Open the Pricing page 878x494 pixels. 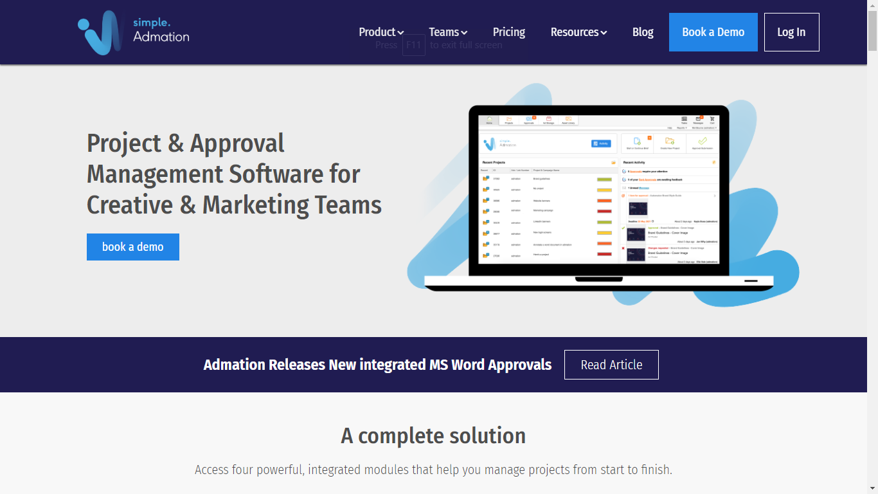(x=509, y=32)
